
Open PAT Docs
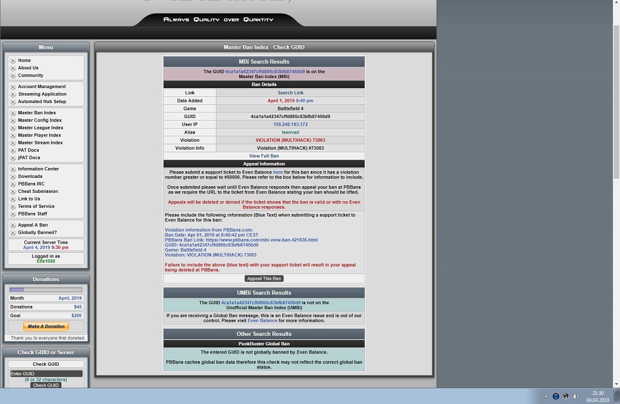coord(28,150)
